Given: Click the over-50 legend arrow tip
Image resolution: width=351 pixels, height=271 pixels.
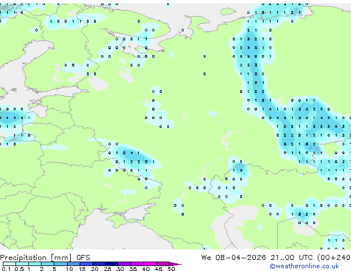Looking at the screenshot, I should click(175, 264).
